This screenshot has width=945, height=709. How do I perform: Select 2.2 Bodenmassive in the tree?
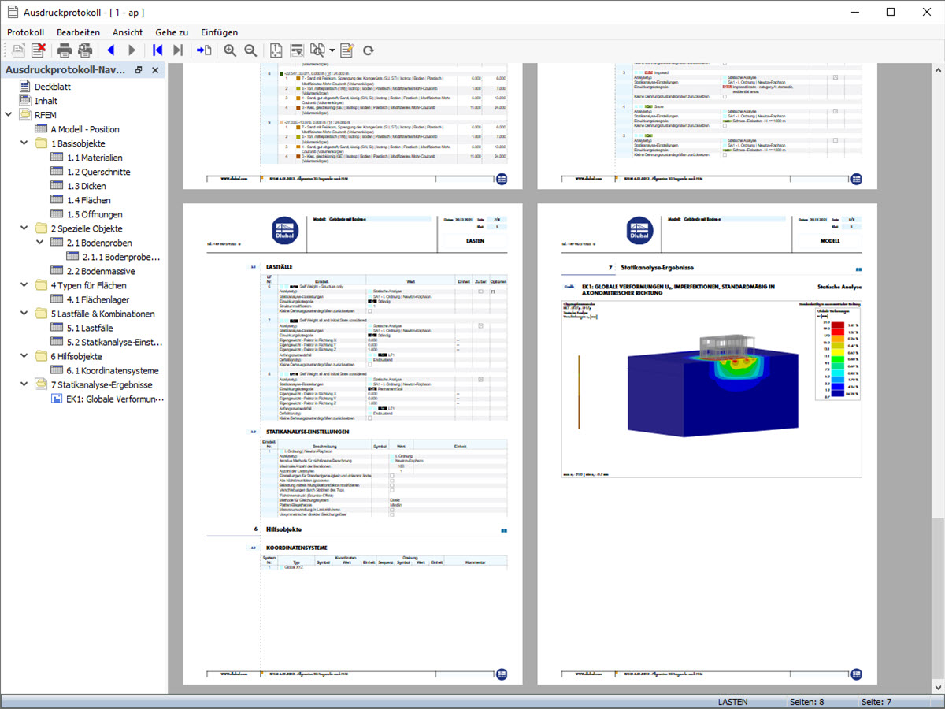point(101,271)
